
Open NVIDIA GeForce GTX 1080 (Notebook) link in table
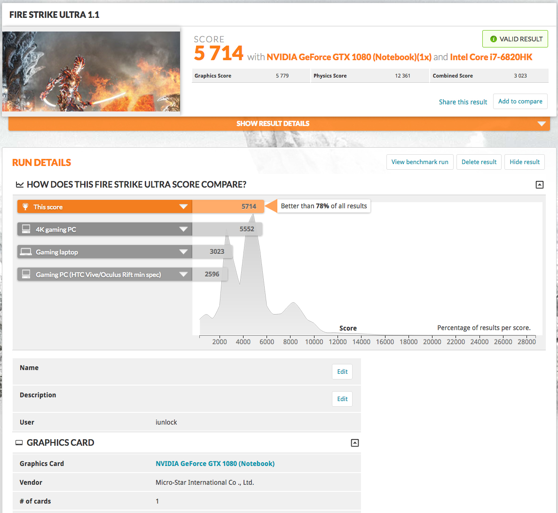click(215, 464)
